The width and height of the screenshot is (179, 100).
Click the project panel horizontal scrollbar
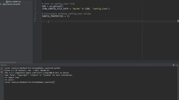[8, 62]
